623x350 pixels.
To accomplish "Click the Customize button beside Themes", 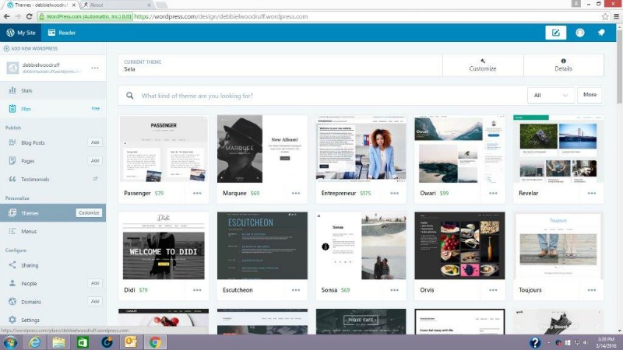I will coord(89,212).
